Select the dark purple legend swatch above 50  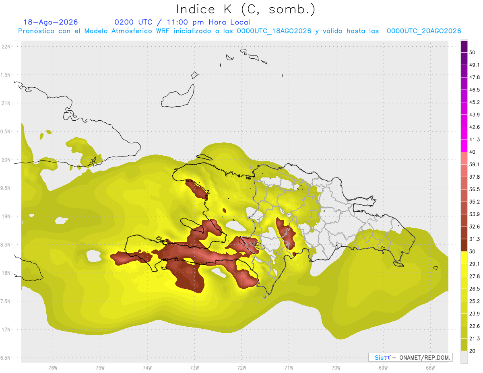464,47
